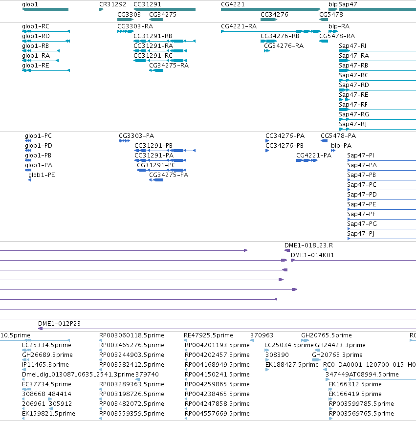Click protein CG3303-PA
This screenshot has width=416, height=421.
click(136, 136)
